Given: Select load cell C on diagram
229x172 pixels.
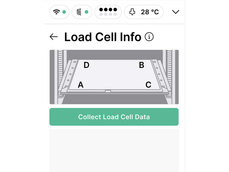Looking at the screenshot, I should 149,85.
